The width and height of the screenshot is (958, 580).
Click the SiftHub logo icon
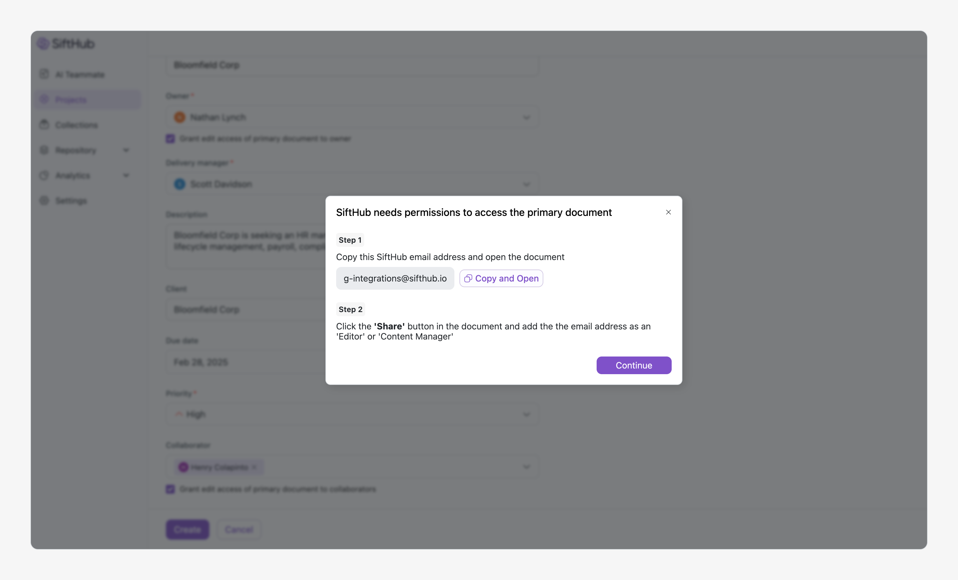(x=43, y=43)
